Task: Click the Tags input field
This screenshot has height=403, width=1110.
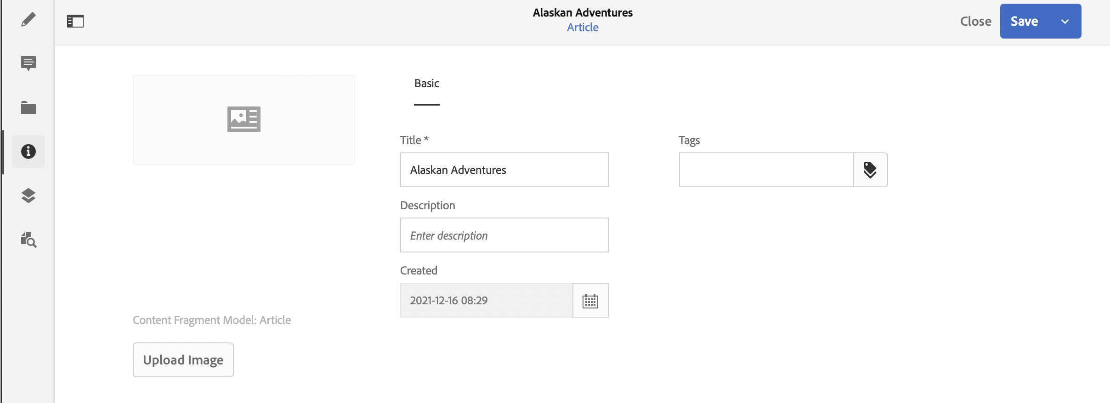Action: (x=766, y=170)
